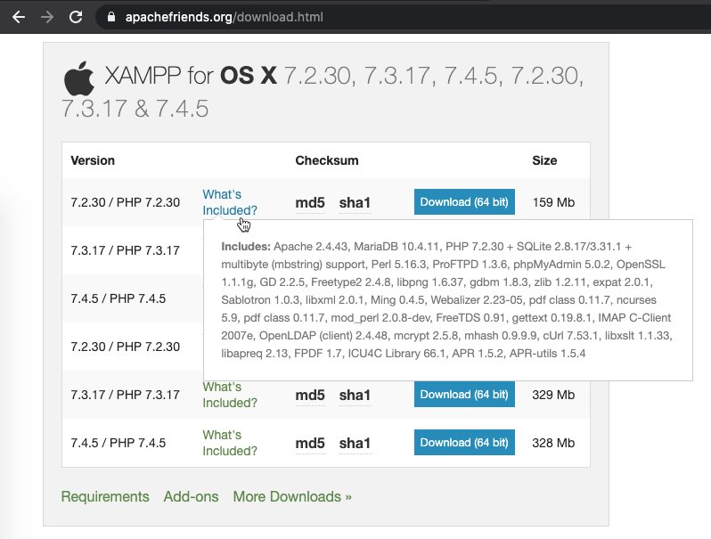Screen dimensions: 711x539
Task: Download the 159 Mb 64 bit installer
Action: click(x=464, y=201)
